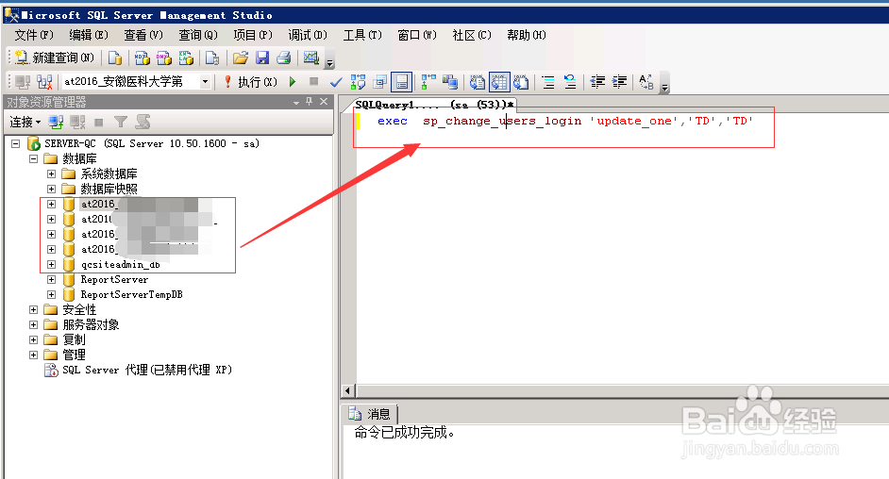The height and width of the screenshot is (479, 889).
Task: Select Results to File mode
Action: (521, 82)
